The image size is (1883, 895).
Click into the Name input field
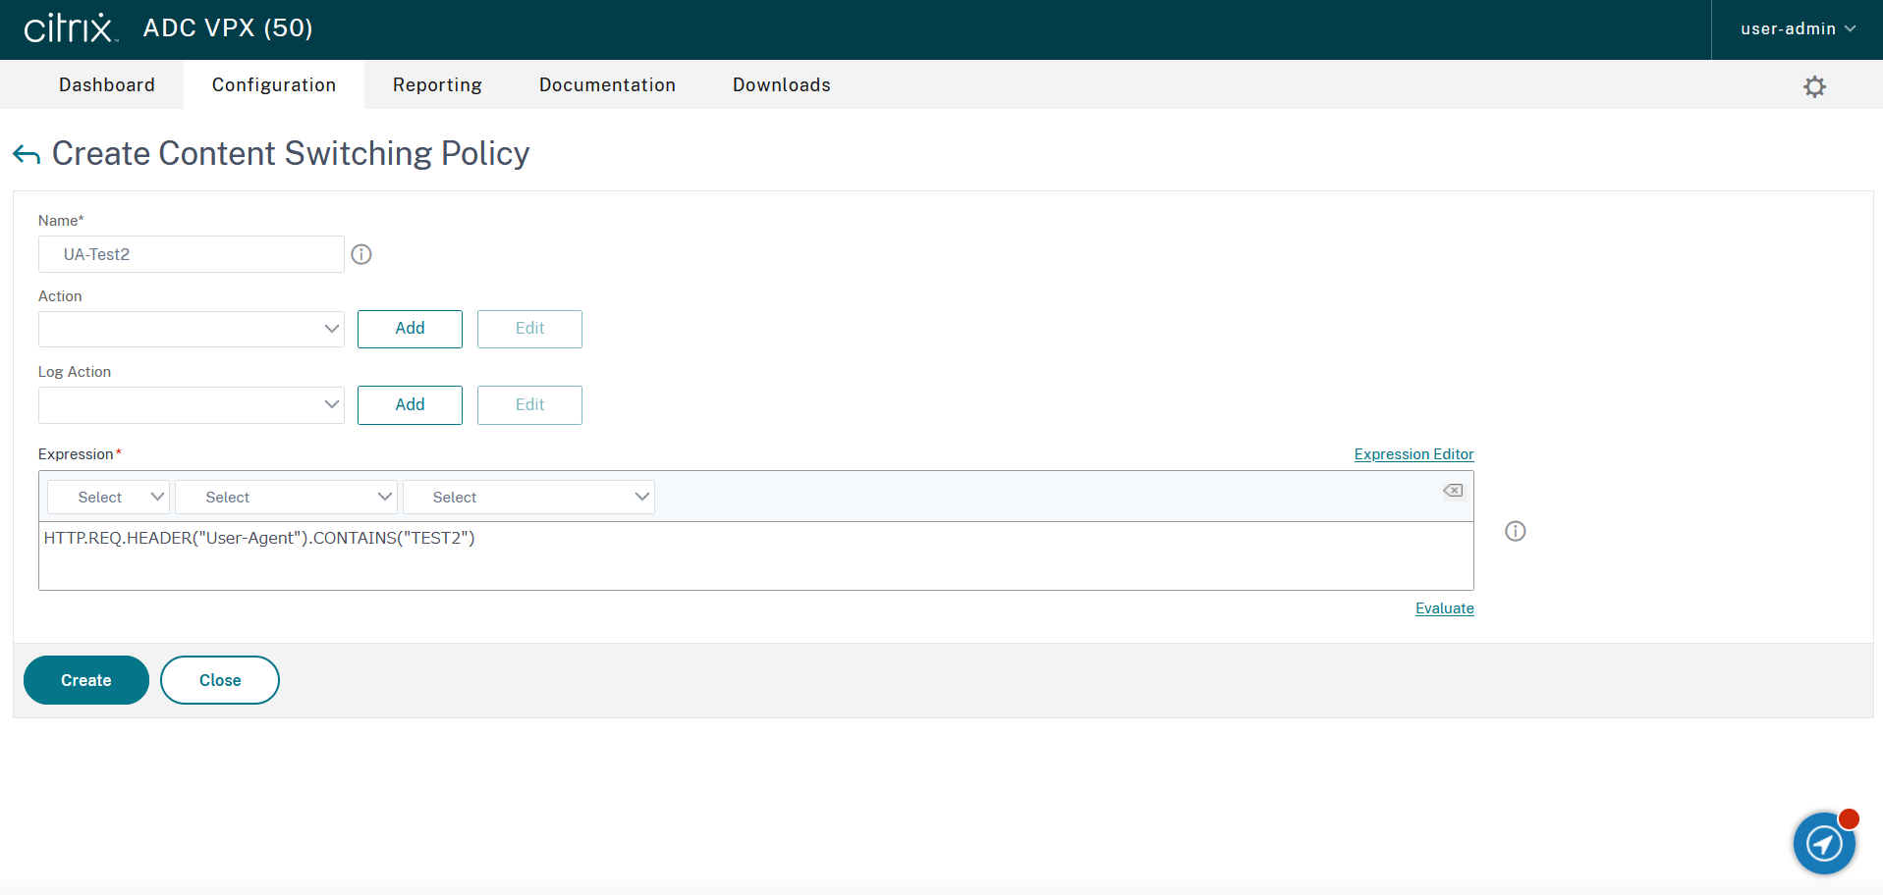coord(192,255)
